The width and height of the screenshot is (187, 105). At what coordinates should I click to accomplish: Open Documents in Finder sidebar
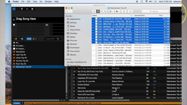(x=75, y=51)
